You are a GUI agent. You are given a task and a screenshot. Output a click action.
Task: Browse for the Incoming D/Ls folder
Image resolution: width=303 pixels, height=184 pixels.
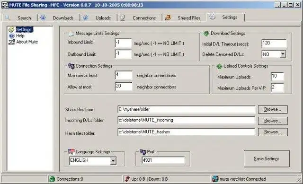(273, 121)
